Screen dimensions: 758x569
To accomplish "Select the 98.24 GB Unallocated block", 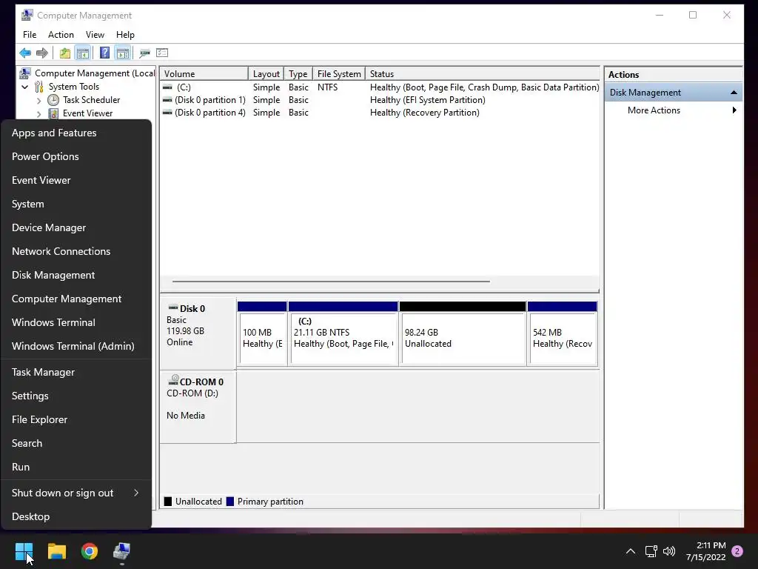I will [x=463, y=334].
